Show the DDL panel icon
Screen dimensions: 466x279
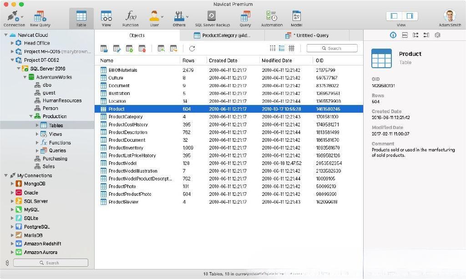pos(405,35)
